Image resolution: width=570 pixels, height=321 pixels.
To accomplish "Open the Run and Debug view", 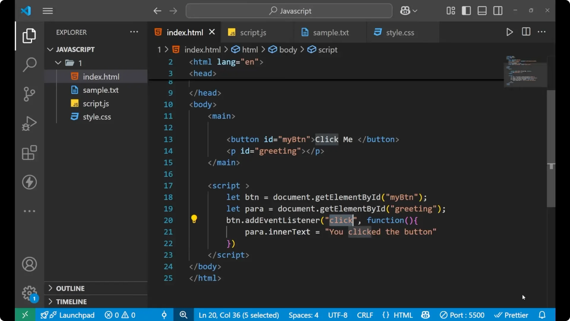I will pyautogui.click(x=29, y=123).
